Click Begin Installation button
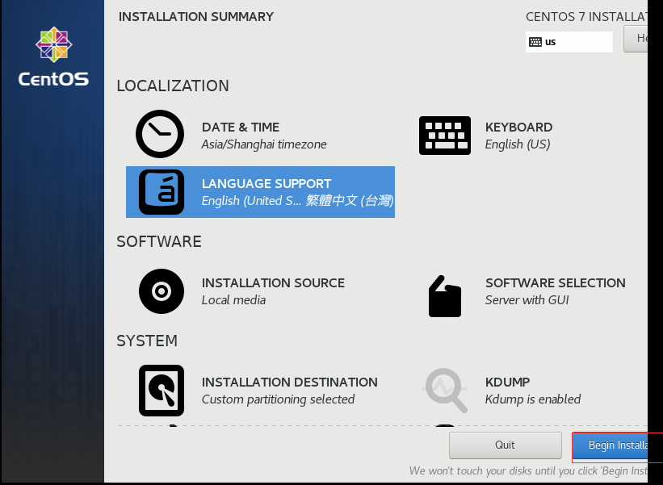 pyautogui.click(x=610, y=445)
